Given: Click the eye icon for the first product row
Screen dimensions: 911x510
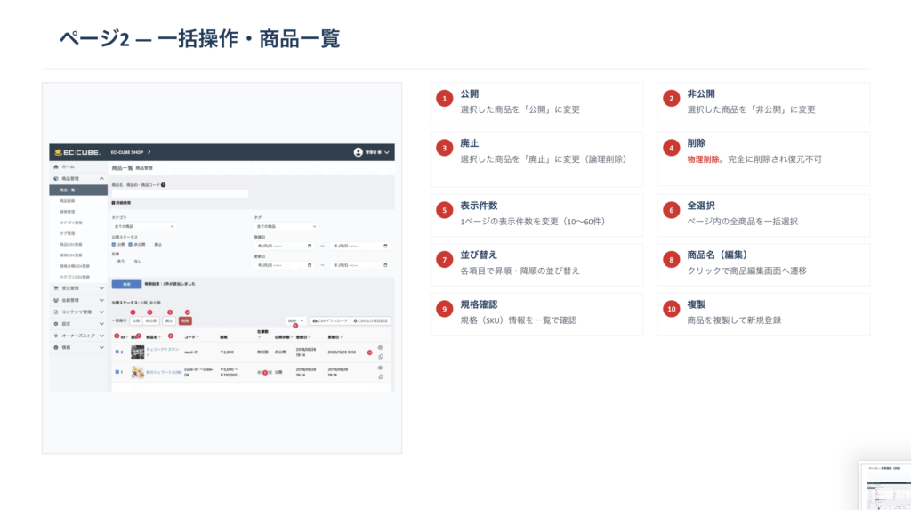Looking at the screenshot, I should 380,347.
